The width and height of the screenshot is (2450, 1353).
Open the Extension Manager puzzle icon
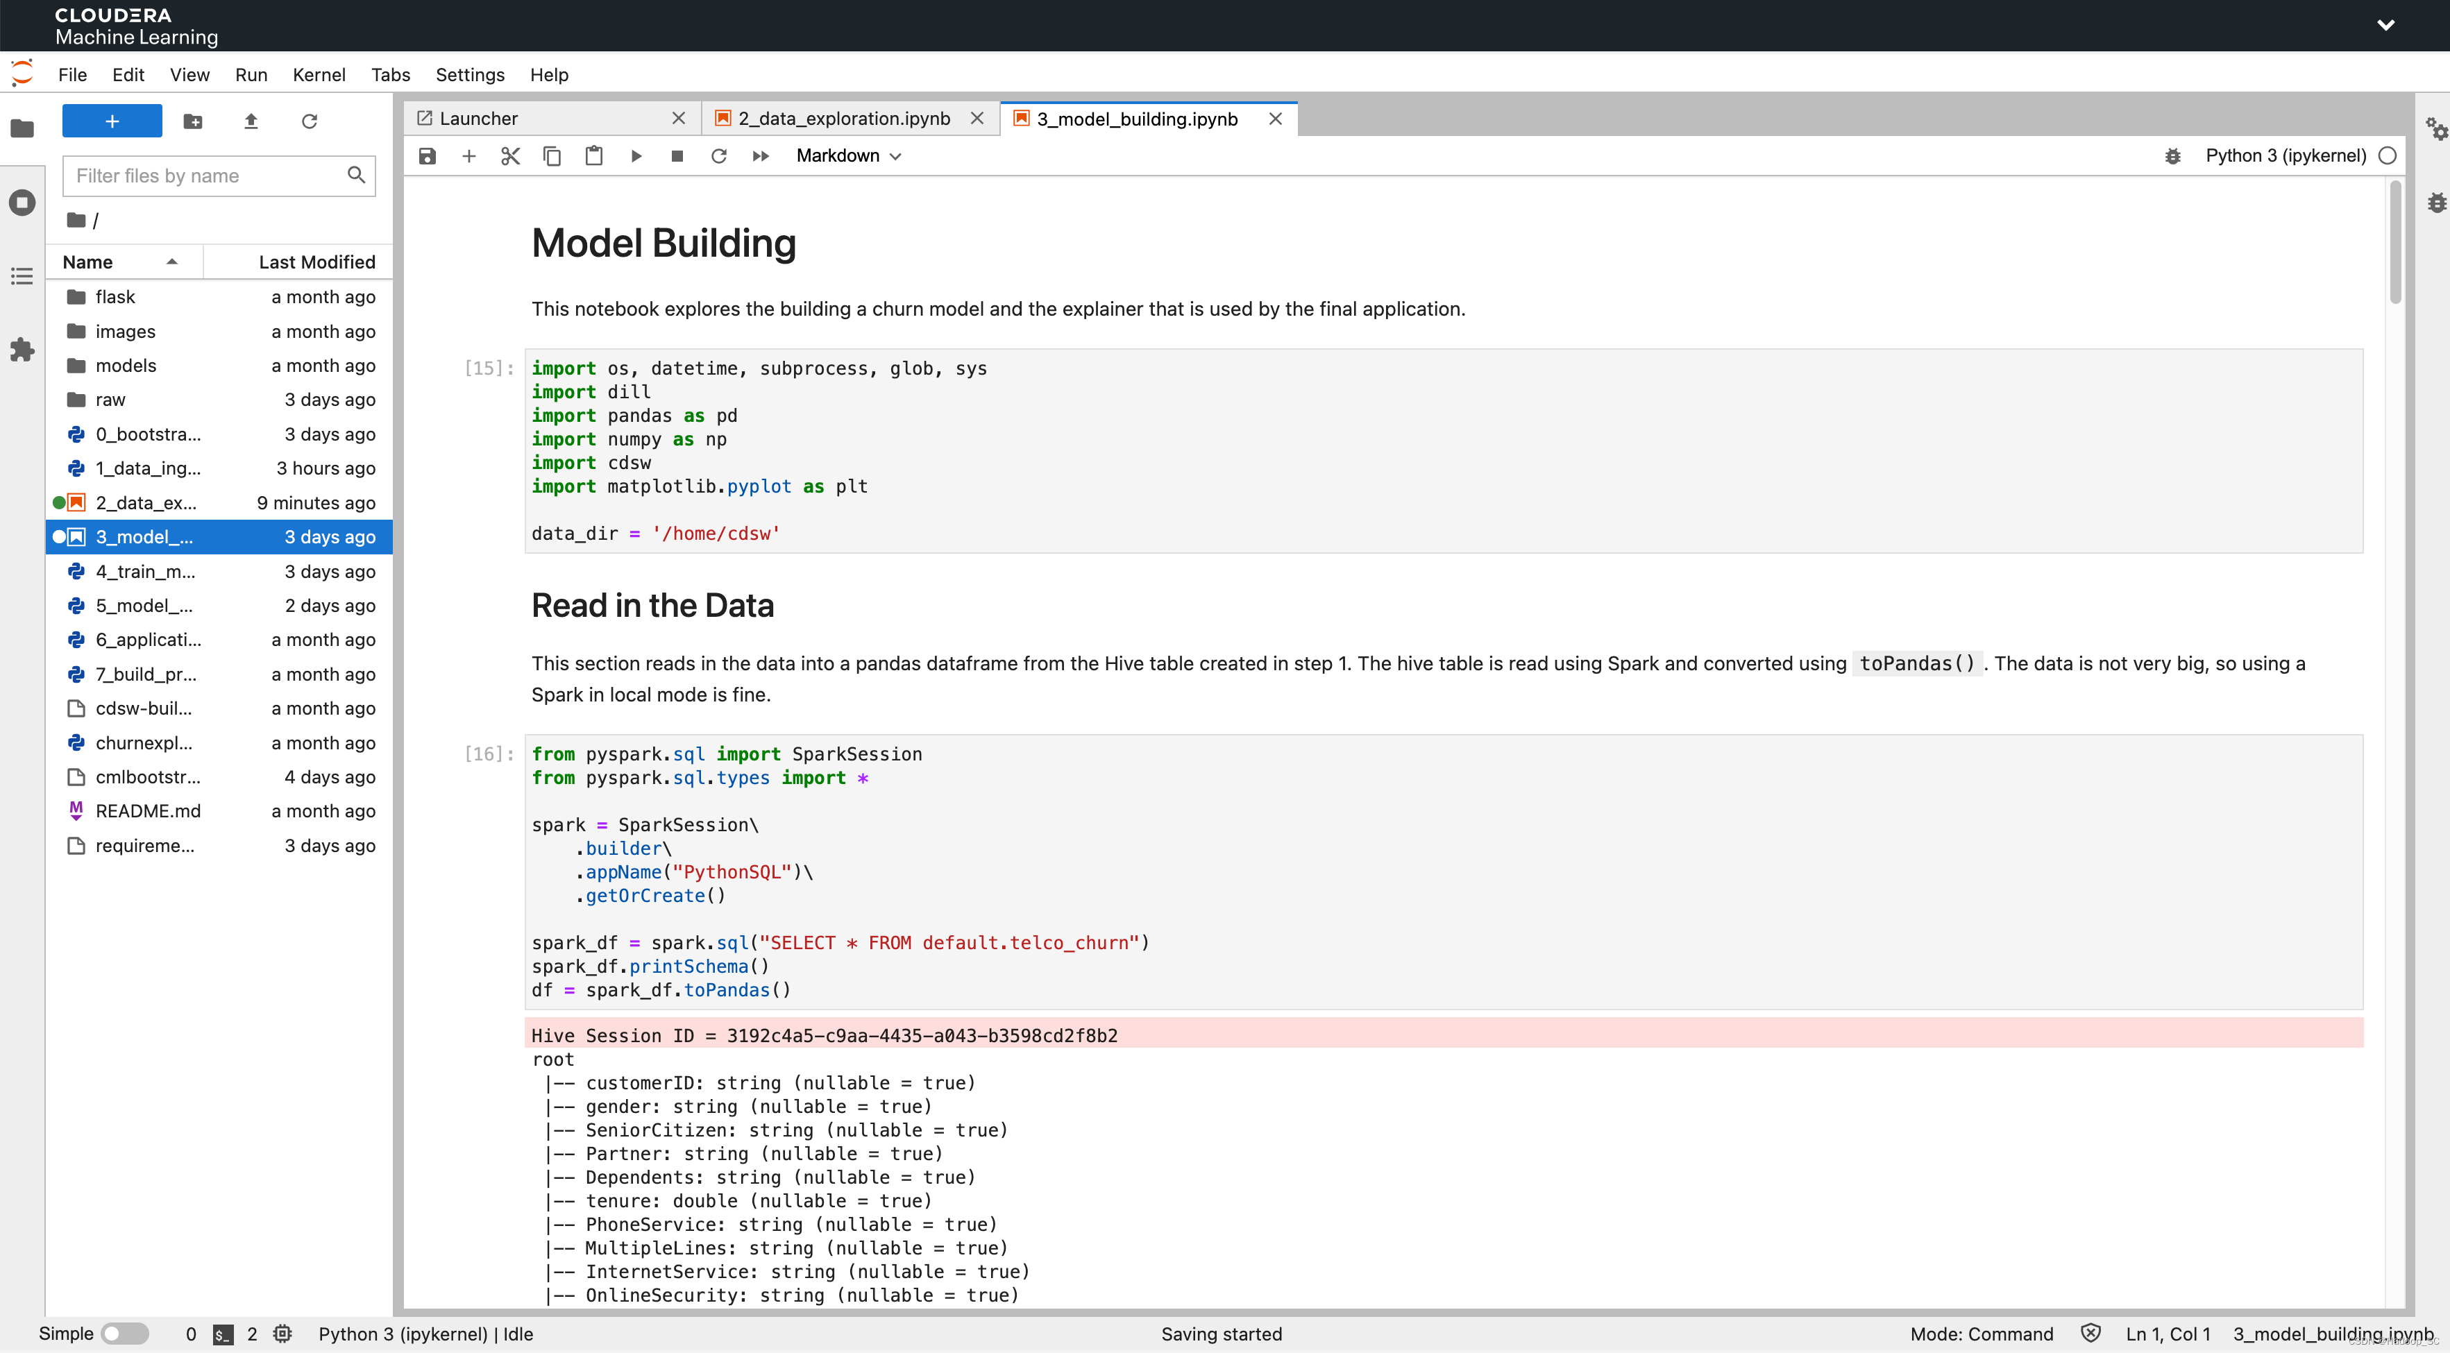[22, 350]
